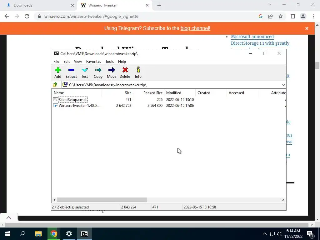Sort files by Name column
This screenshot has width=320, height=240.
77,92
